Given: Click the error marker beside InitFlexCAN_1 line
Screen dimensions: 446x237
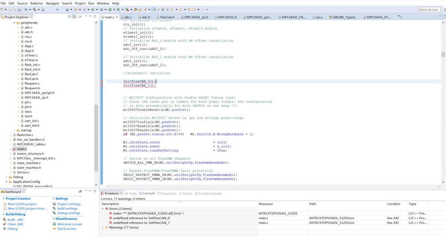Looking at the screenshot, I should point(102,86).
